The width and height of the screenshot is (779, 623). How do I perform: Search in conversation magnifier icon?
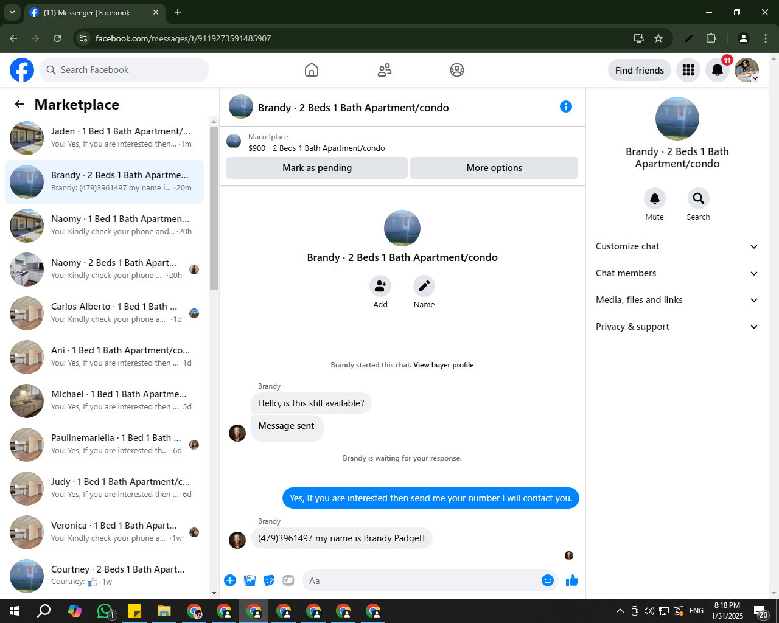pos(699,198)
